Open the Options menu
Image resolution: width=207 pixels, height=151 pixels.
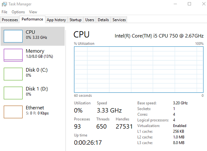(x=18, y=12)
